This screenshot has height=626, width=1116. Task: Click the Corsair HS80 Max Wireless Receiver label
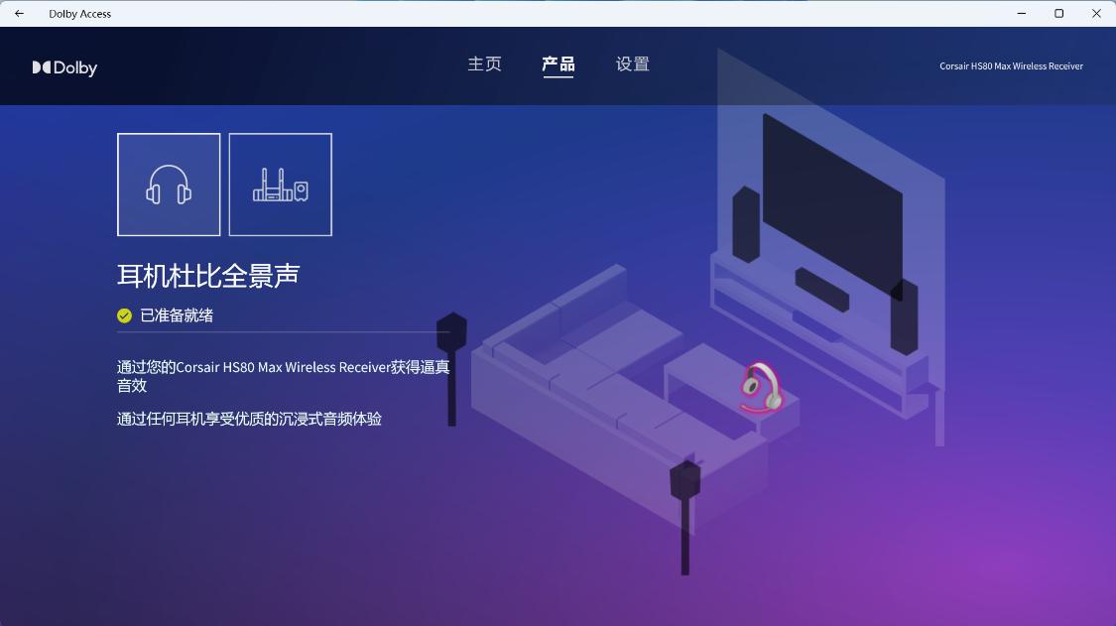[x=1012, y=66]
